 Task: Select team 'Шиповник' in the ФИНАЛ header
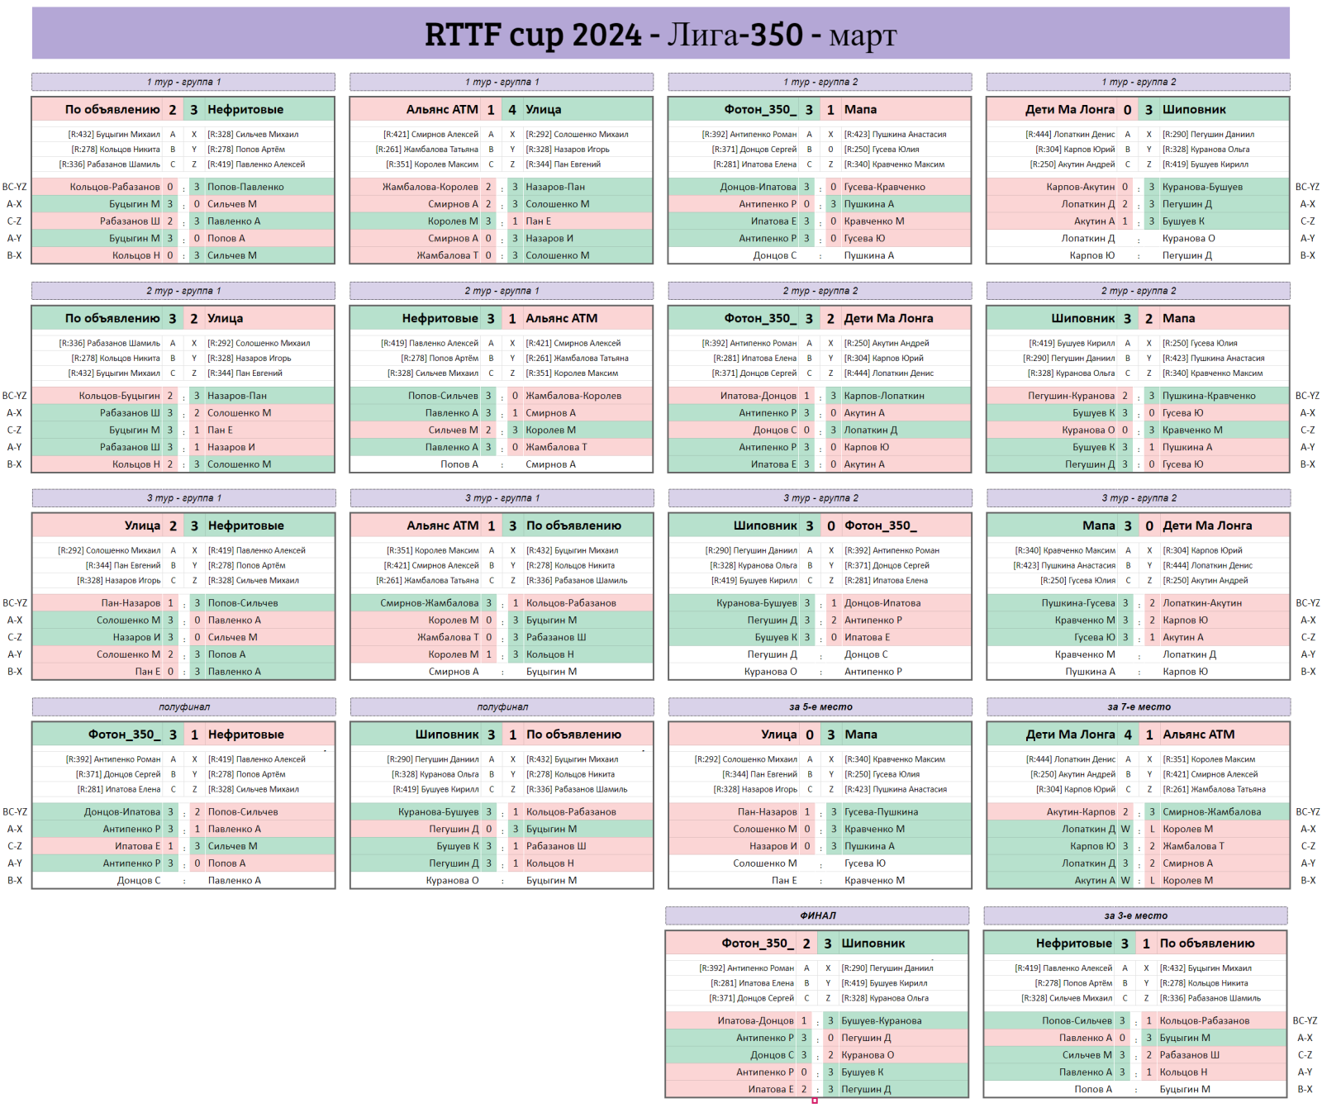click(x=873, y=943)
